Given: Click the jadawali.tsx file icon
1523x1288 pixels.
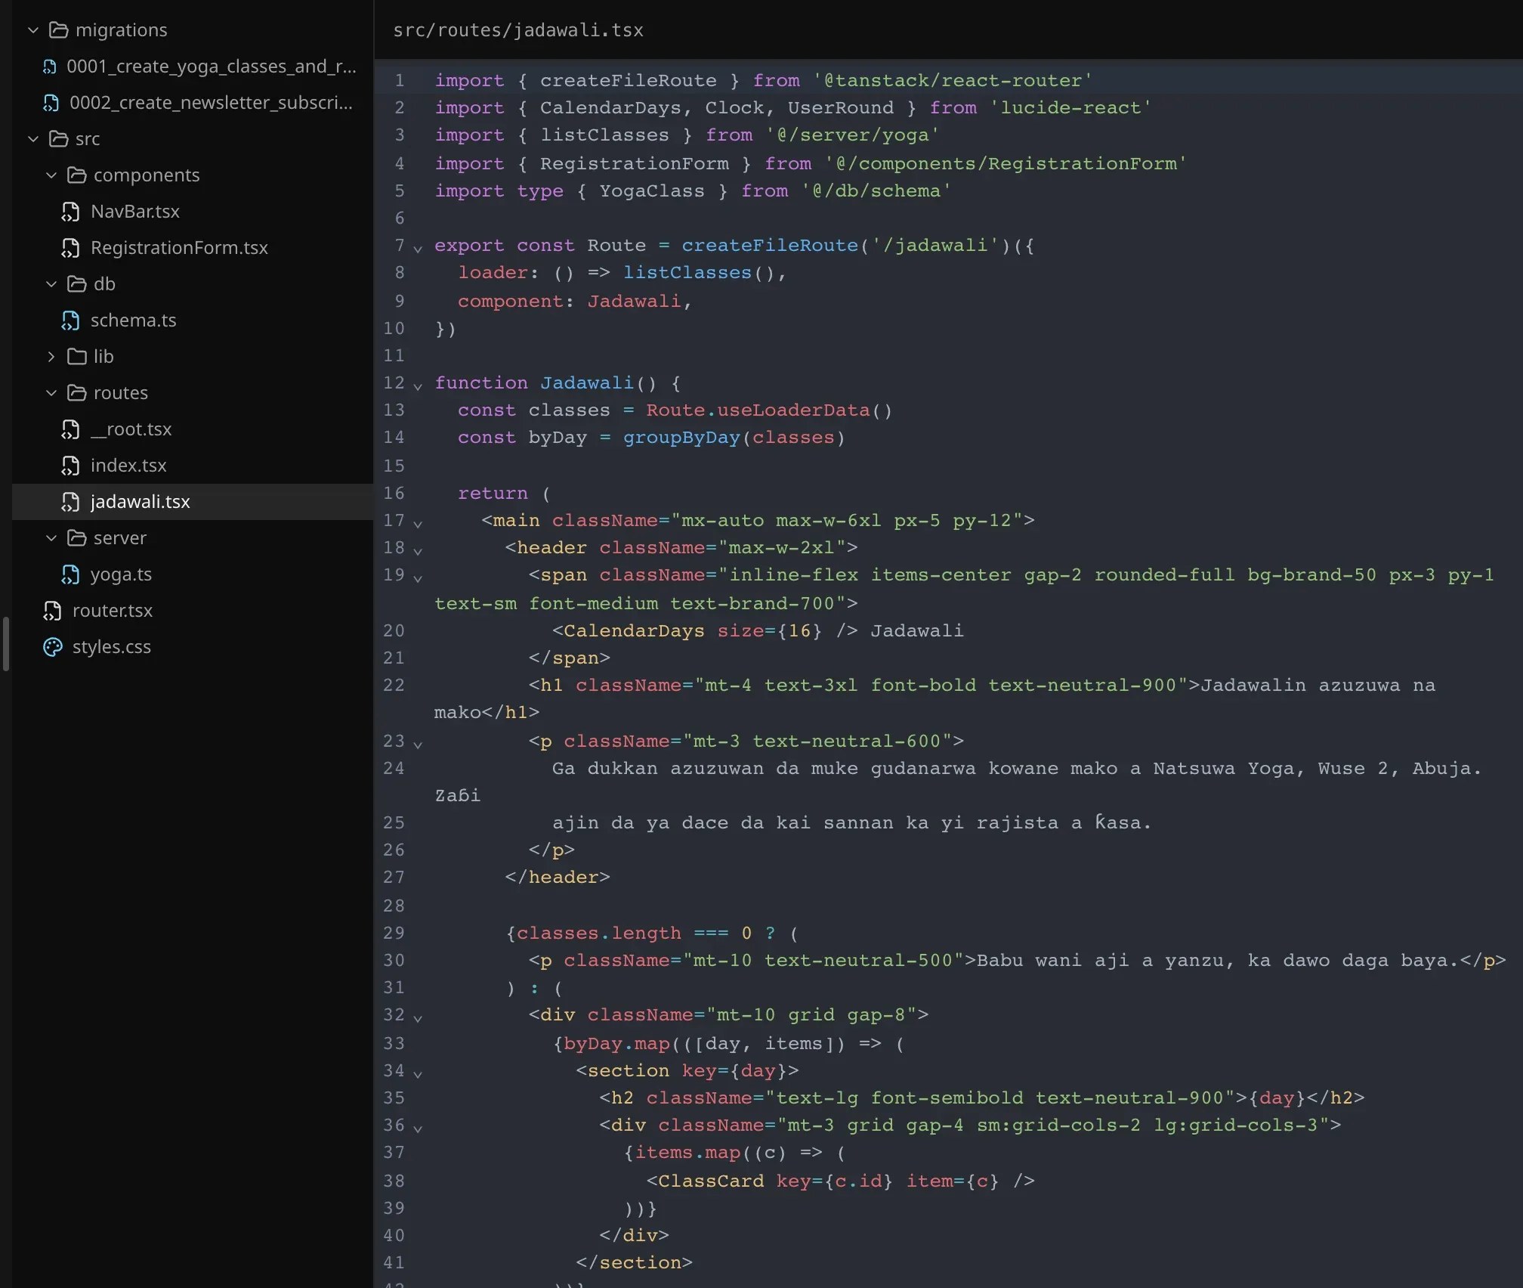Looking at the screenshot, I should pyautogui.click(x=70, y=502).
